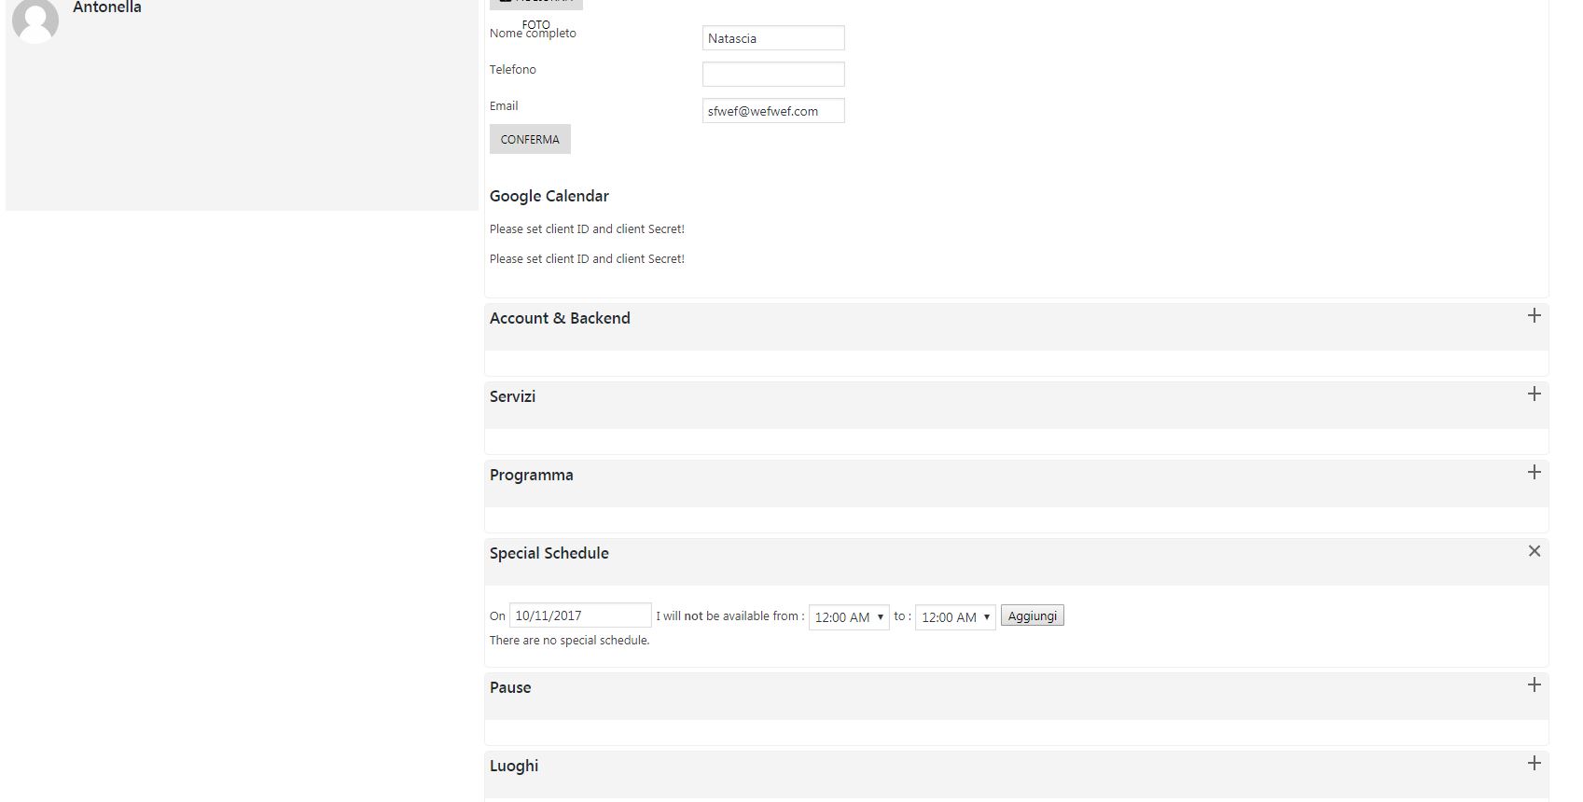This screenshot has height=802, width=1583.
Task: Open the Programma section header
Action: tap(1017, 483)
